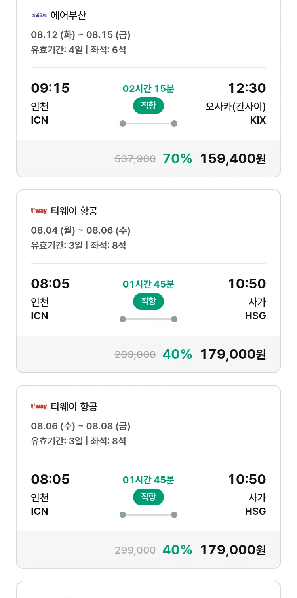
Task: Click the 08.12 (화) ~ 08.15 (금) date range
Action: (x=81, y=35)
